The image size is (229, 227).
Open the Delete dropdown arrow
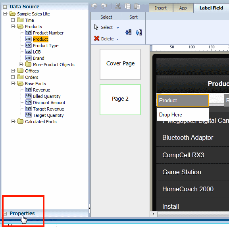pos(117,39)
